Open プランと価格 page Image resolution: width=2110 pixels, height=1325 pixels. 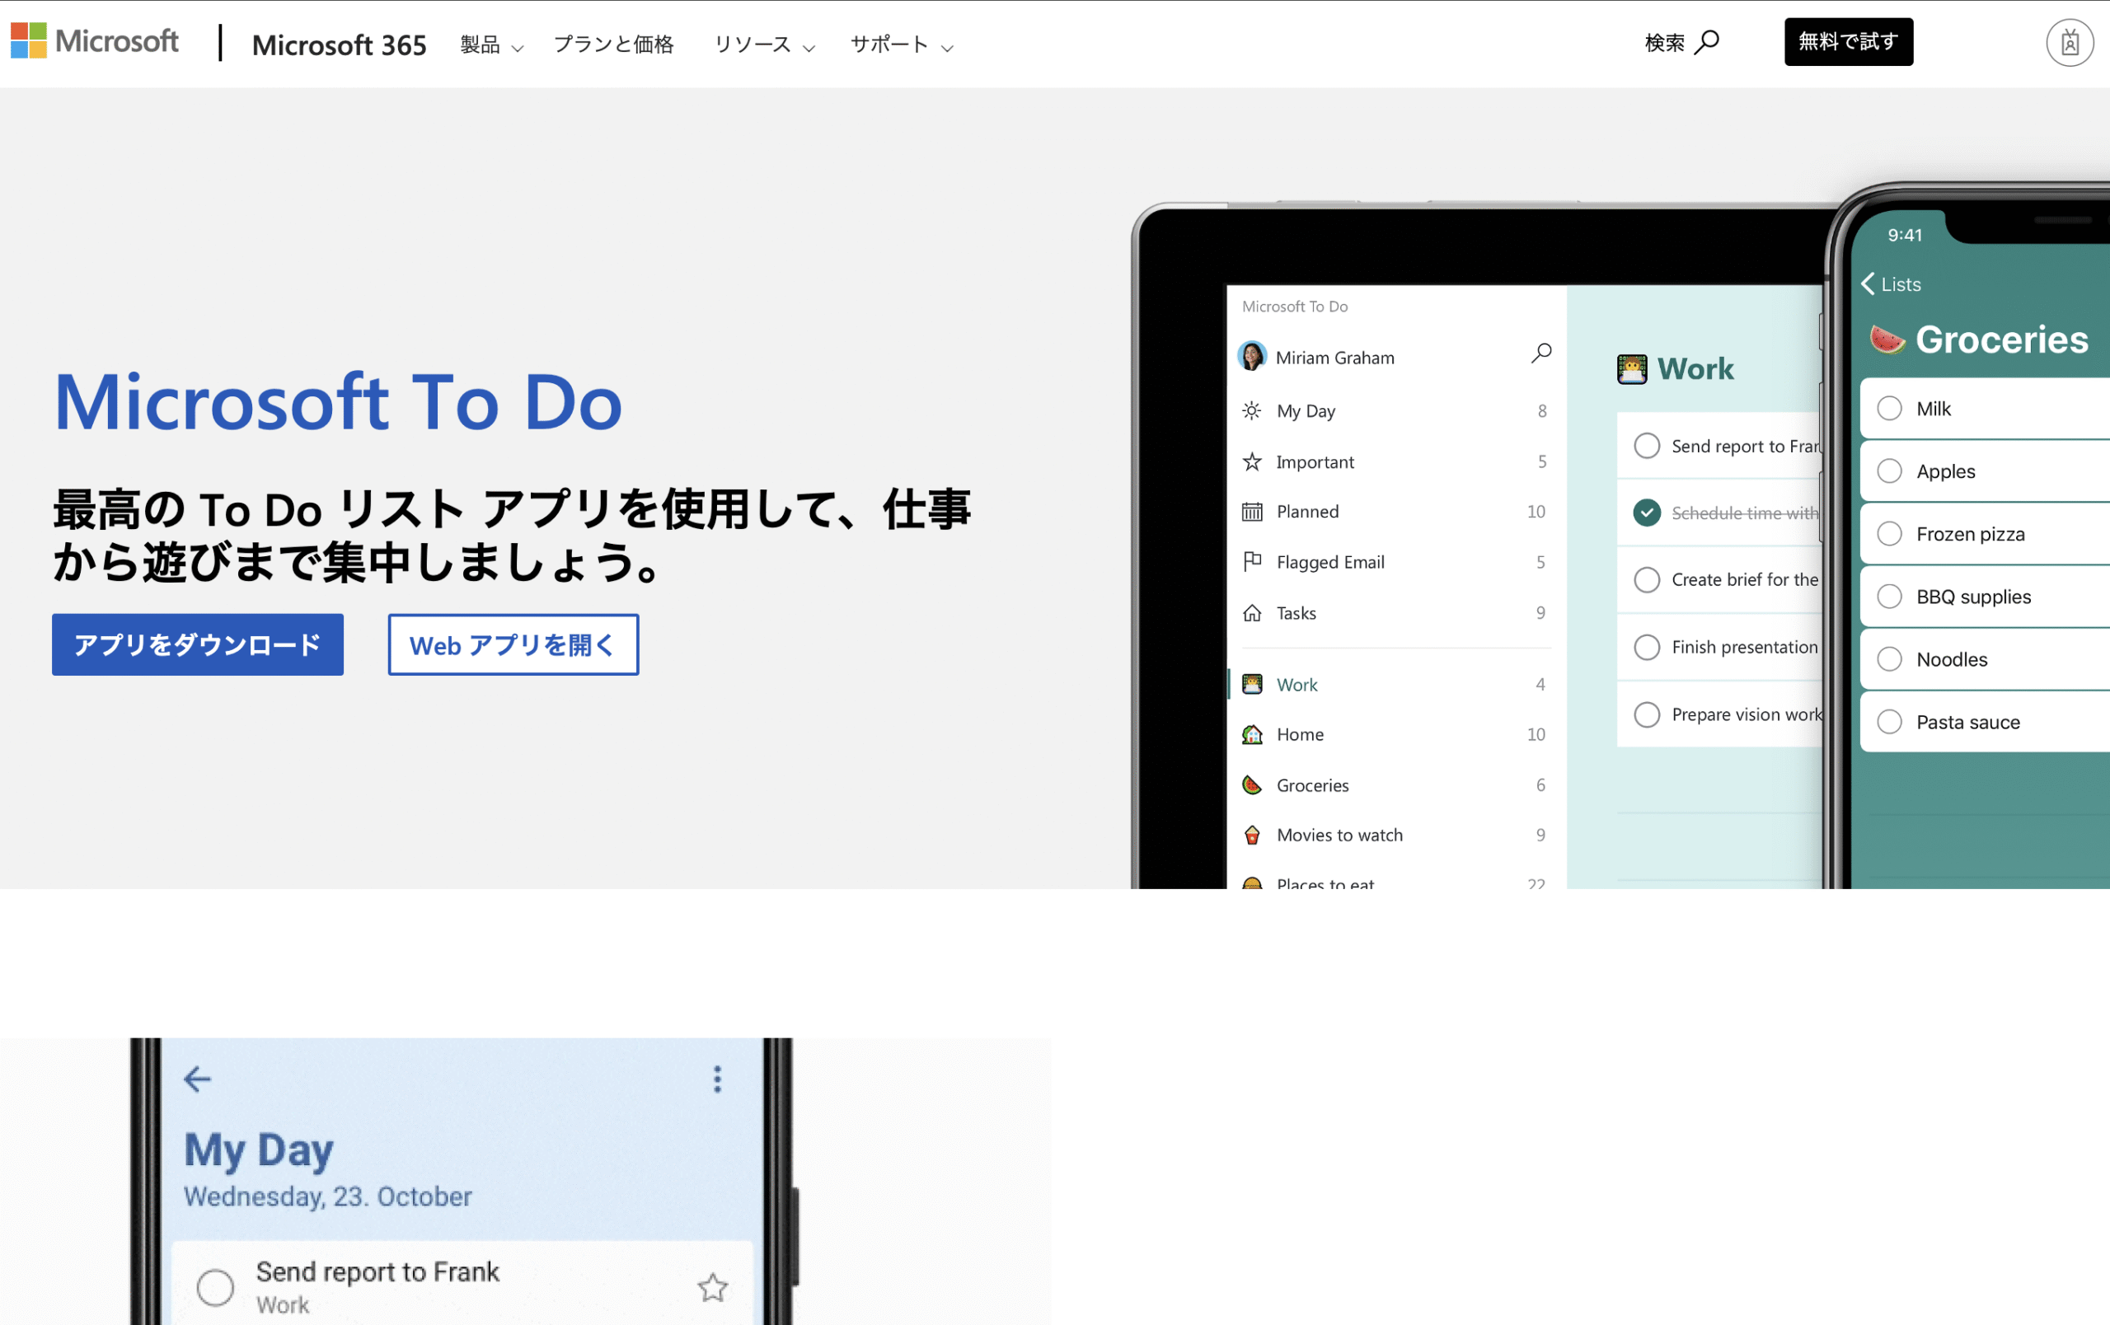[613, 44]
